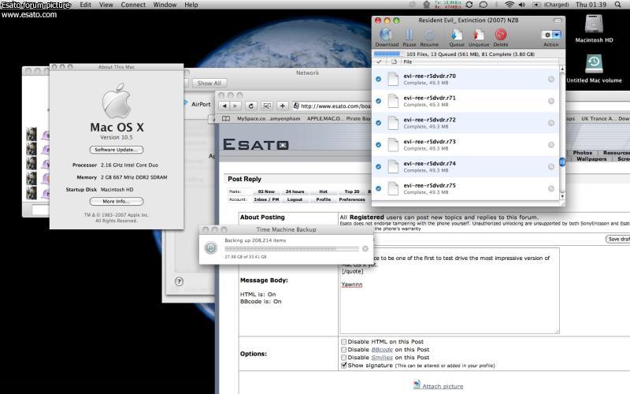Go forward in the Safari browser
Viewport: 630px width, 394px height.
235,106
